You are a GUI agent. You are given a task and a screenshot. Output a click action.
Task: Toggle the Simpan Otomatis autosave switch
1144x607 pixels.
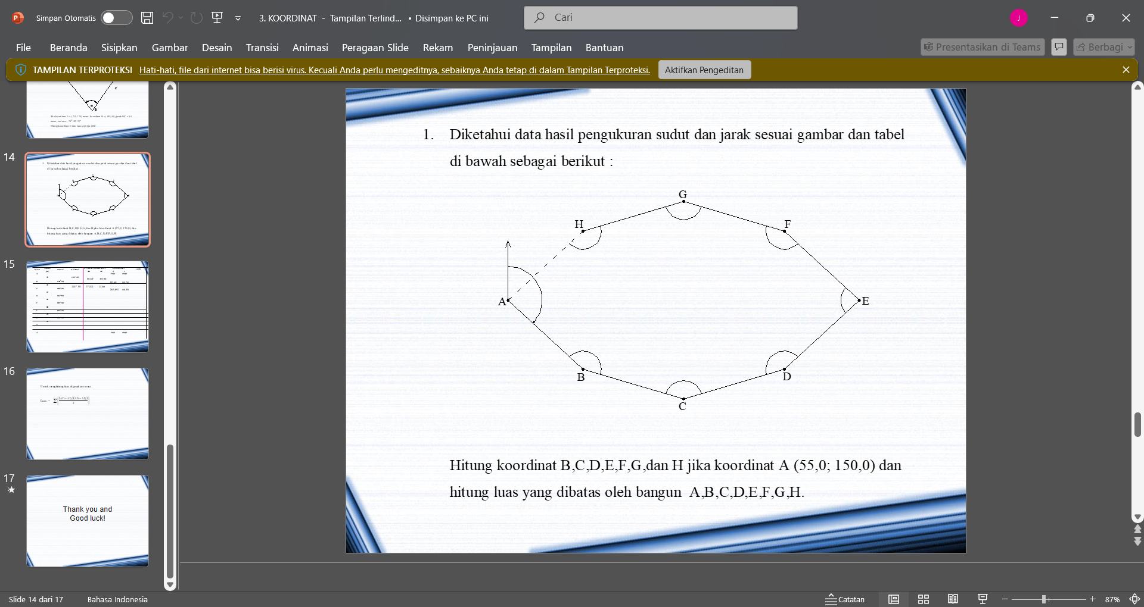pos(116,18)
